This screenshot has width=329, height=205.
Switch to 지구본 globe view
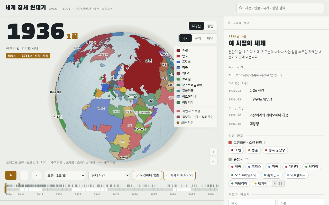[x=196, y=26]
